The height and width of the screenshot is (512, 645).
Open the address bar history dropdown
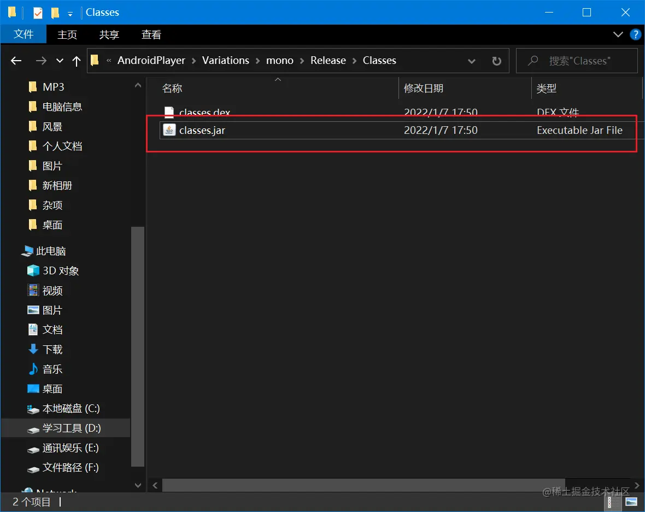point(471,61)
